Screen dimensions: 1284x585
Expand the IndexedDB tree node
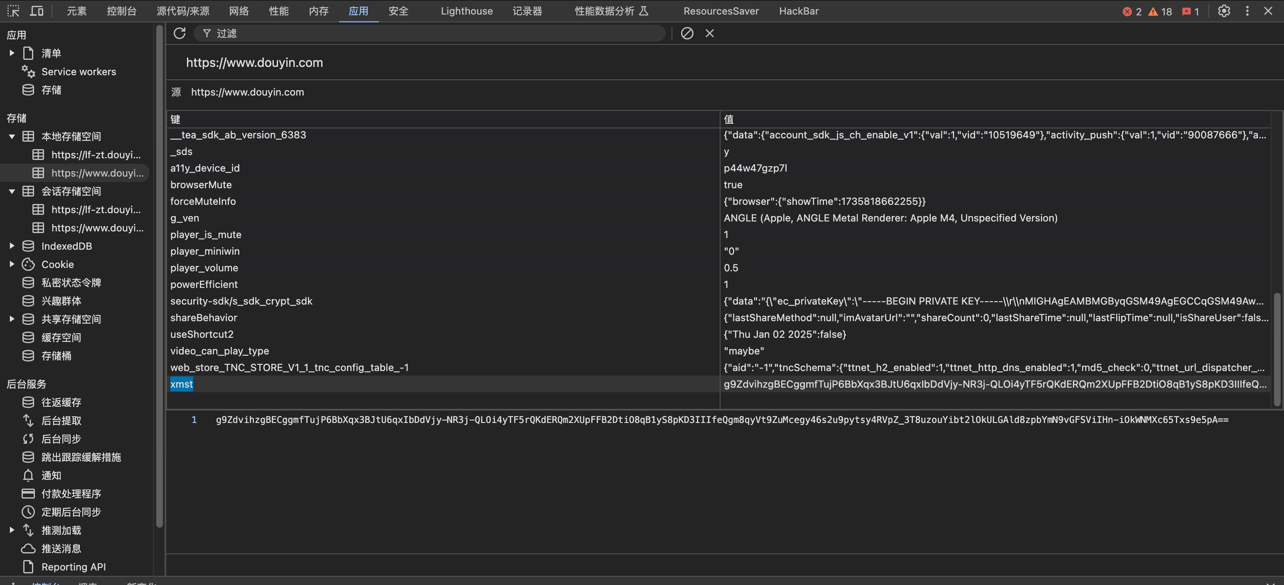click(12, 246)
